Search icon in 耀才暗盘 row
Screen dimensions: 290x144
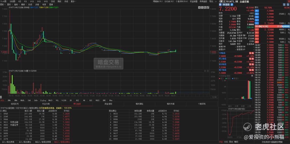(250, 70)
